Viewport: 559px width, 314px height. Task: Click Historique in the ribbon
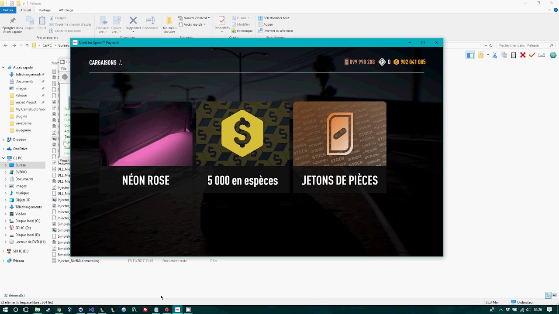click(x=242, y=31)
